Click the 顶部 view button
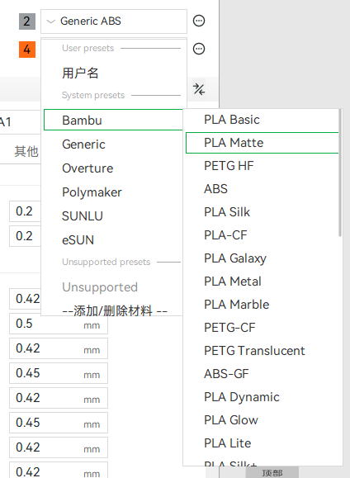Viewport: 350px width, 478px height. [x=272, y=472]
